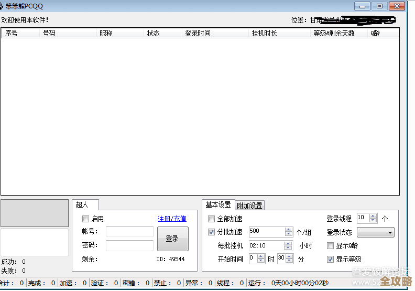Screen dimensions: 415x291
Task: Raise the 每批挂机 time with up arrow
Action: point(288,243)
